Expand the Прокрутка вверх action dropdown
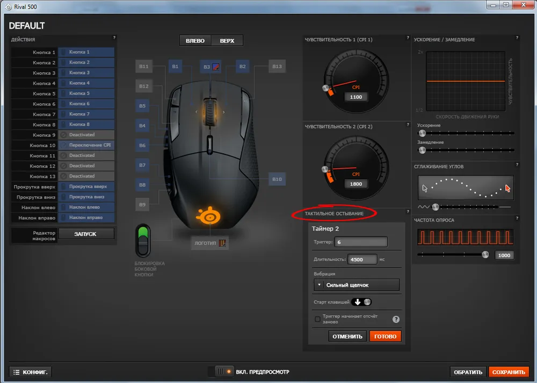 [86, 187]
